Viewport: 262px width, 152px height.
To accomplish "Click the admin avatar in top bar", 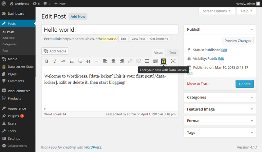I will [x=258, y=4].
